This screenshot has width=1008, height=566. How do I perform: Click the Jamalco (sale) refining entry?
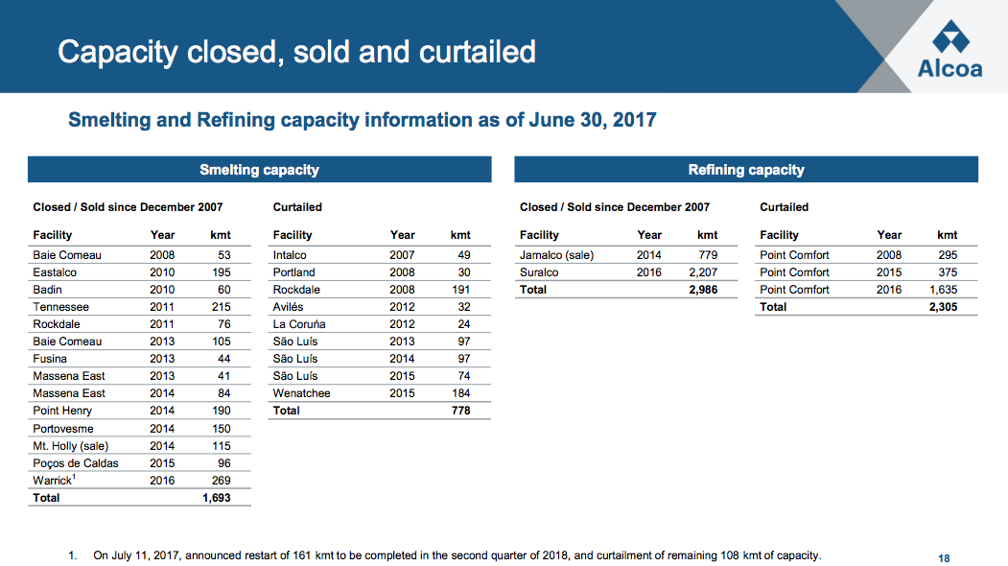556,255
